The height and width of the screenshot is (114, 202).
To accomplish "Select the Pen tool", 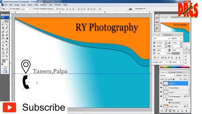I will pyautogui.click(x=3, y=45).
